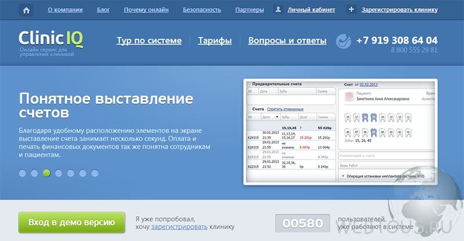Screen dimensions: 464x241
Task: Select highlighted tooth 45 icon
Action: [x=374, y=133]
